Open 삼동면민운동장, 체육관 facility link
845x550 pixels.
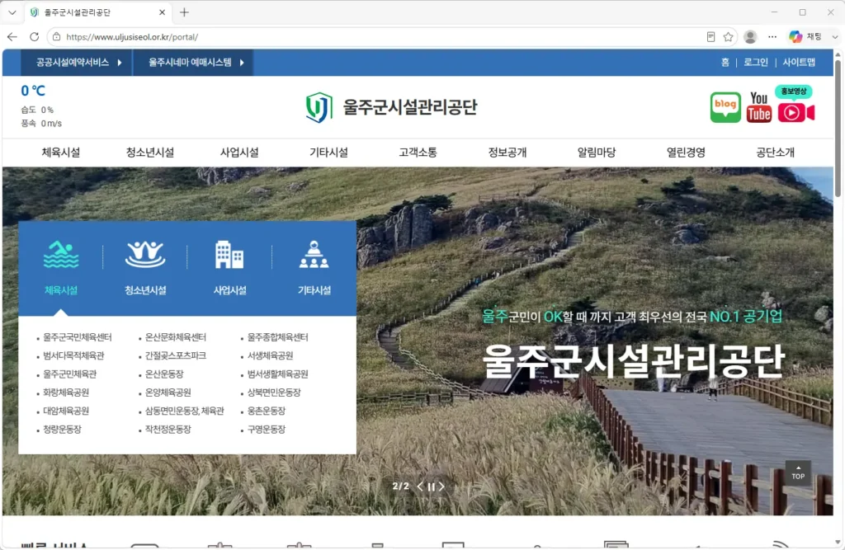coord(184,411)
